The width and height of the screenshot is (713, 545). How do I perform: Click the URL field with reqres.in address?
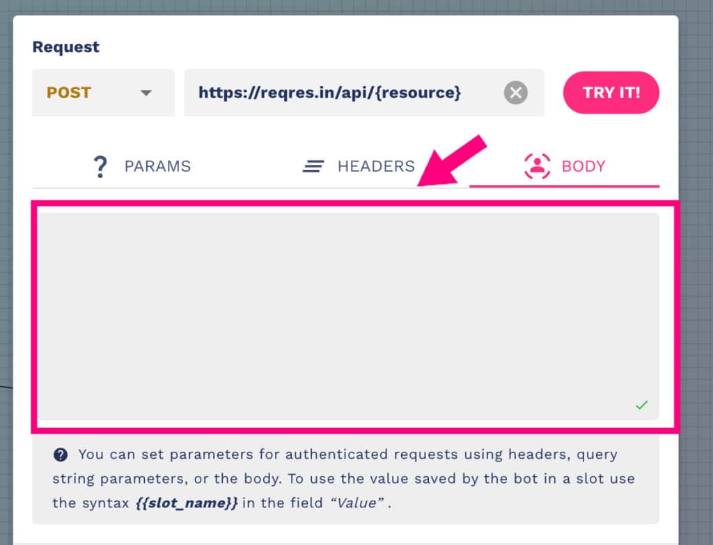point(363,93)
